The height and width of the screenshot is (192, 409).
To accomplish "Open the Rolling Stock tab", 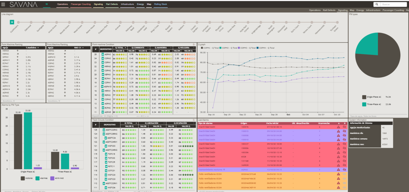I will pyautogui.click(x=160, y=4).
